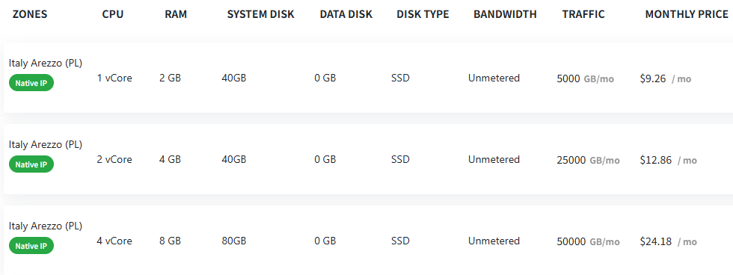
Task: Click the Native IP badge in third row
Action: pyautogui.click(x=31, y=246)
